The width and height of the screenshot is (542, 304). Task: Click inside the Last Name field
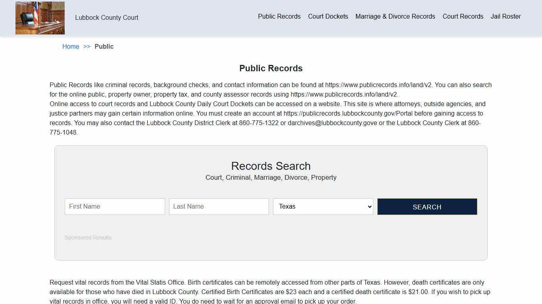click(219, 206)
